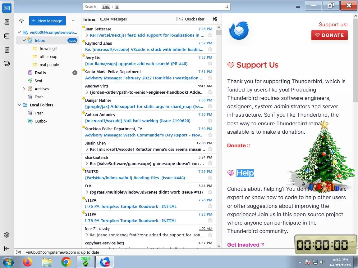This screenshot has height=268, width=358.
Task: Open the Sent folder
Action: coord(48,81)
